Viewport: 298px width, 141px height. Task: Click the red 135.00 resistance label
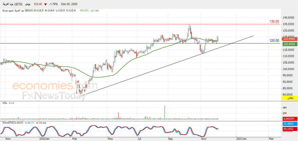tap(274, 21)
